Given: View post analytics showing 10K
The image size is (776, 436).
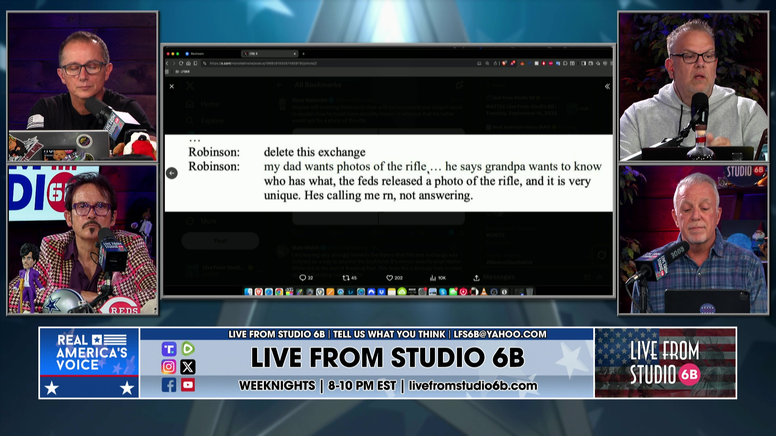Looking at the screenshot, I should (x=438, y=278).
